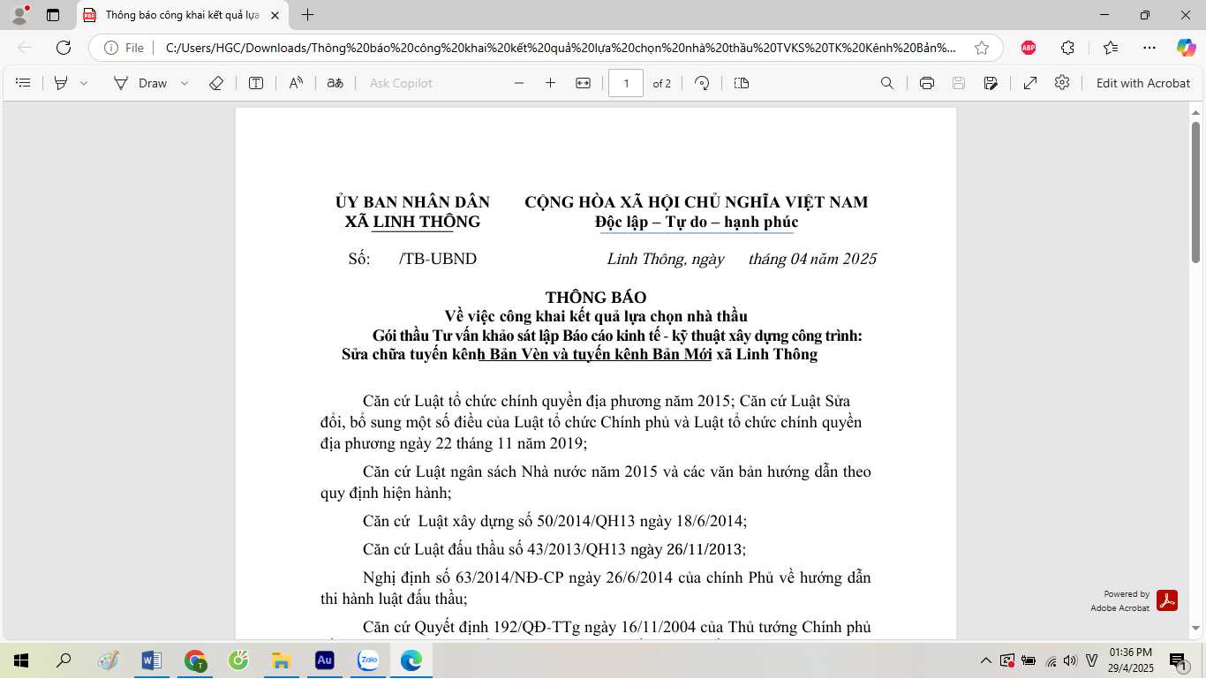Screen dimensions: 1206x694
Task: Click the THÔNG BÁO heading text
Action: (596, 298)
